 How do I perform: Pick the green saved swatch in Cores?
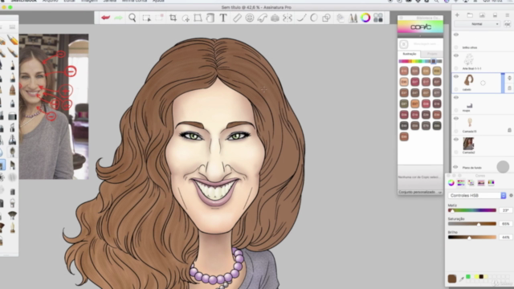468,277
